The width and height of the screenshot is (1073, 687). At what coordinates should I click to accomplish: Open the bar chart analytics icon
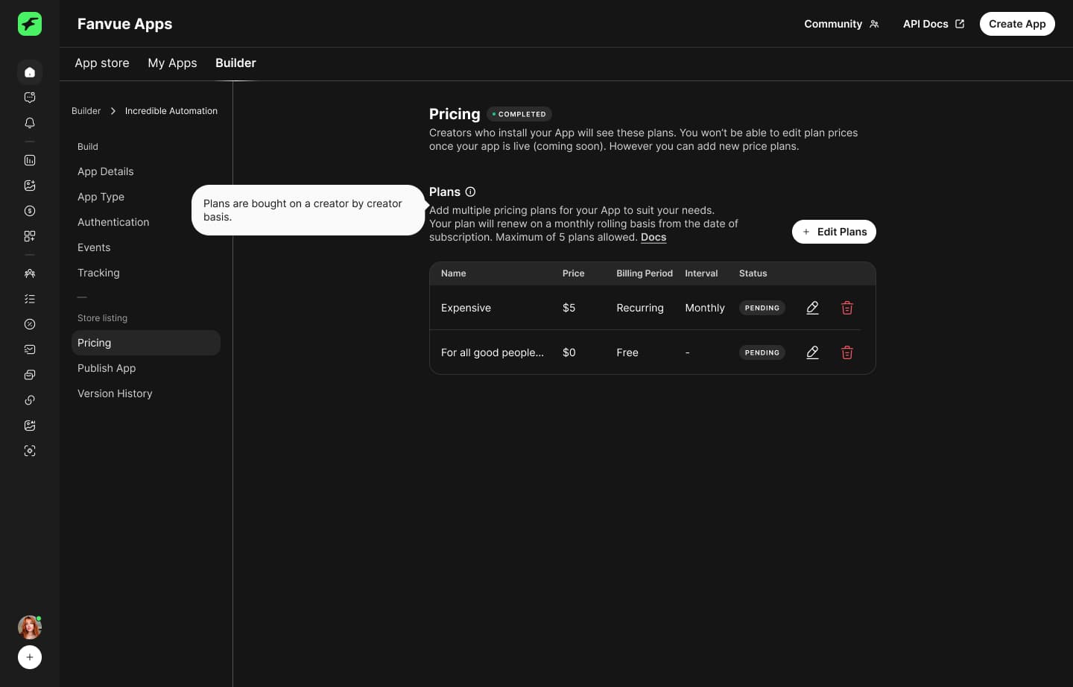(30, 160)
